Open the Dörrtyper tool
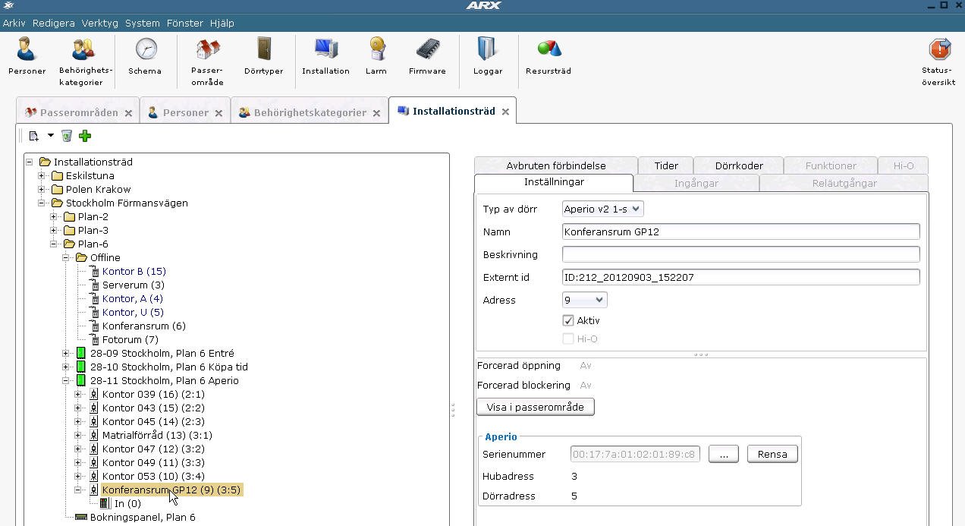 (263, 57)
